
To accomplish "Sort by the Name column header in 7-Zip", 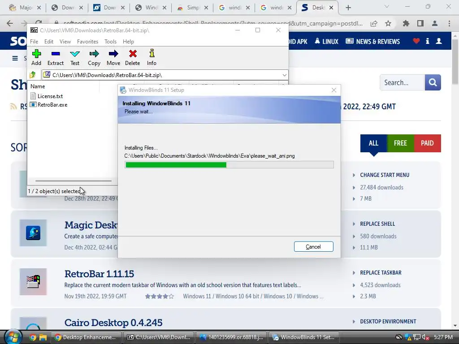I will (38, 86).
